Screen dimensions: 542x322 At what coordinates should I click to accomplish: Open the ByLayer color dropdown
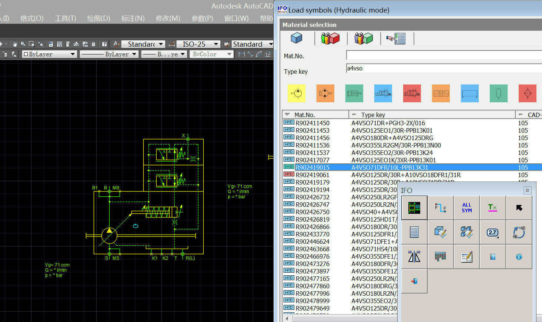[x=49, y=54]
